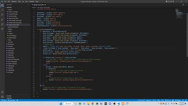
Task: Change the CRLF end of line sequence
Action: click(159, 100)
